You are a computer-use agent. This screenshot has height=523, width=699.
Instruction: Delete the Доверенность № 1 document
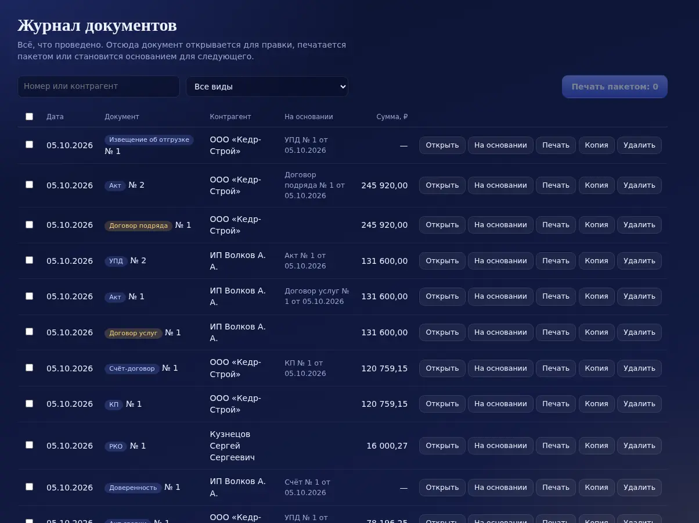tap(639, 488)
